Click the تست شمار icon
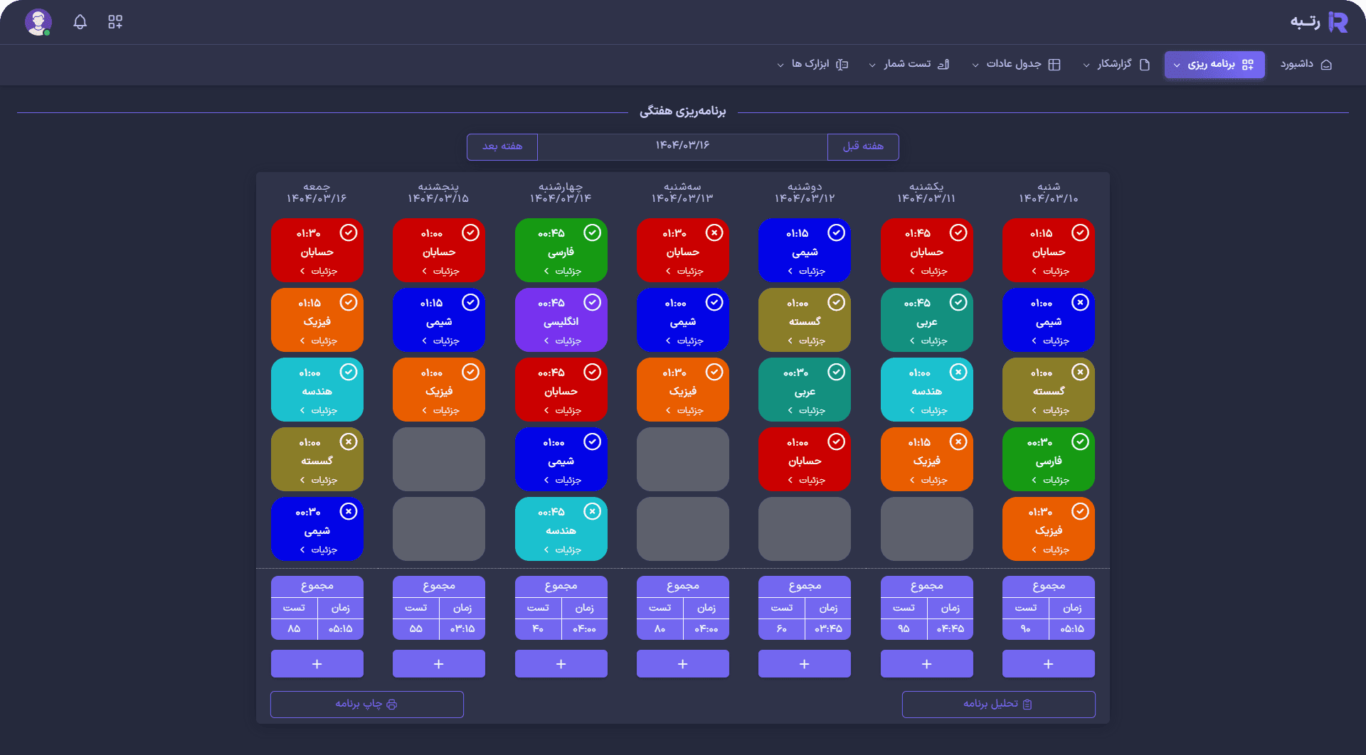This screenshot has height=755, width=1366. click(x=943, y=65)
